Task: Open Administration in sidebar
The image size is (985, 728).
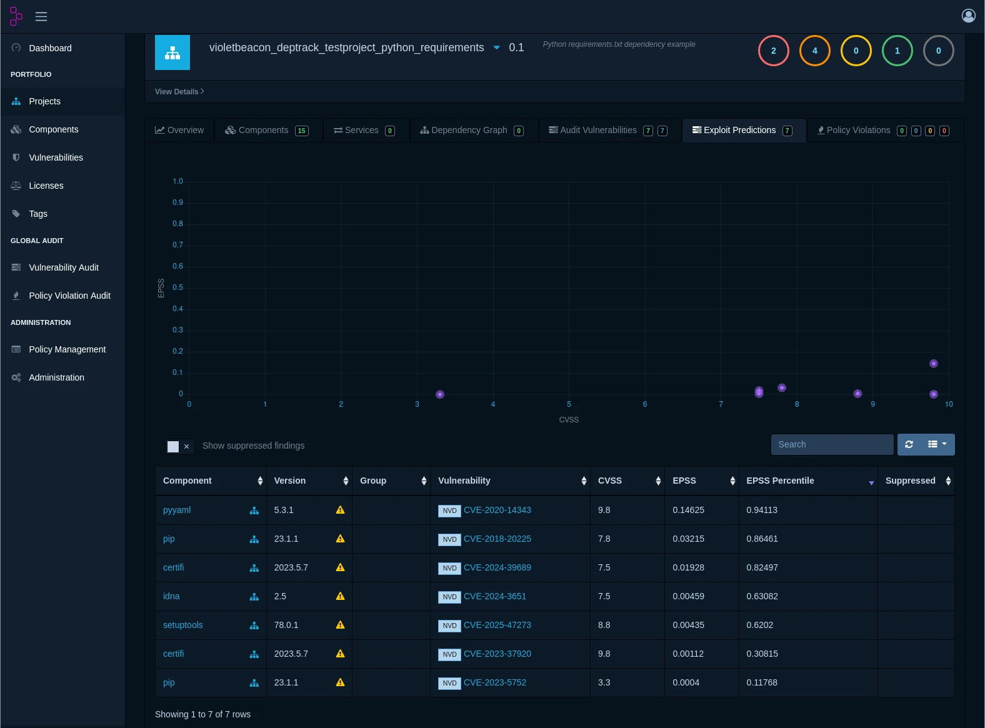Action: tap(62, 377)
